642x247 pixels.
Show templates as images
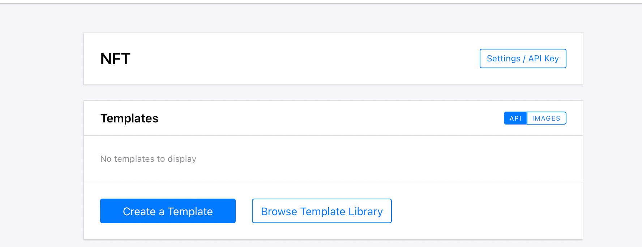pyautogui.click(x=546, y=118)
